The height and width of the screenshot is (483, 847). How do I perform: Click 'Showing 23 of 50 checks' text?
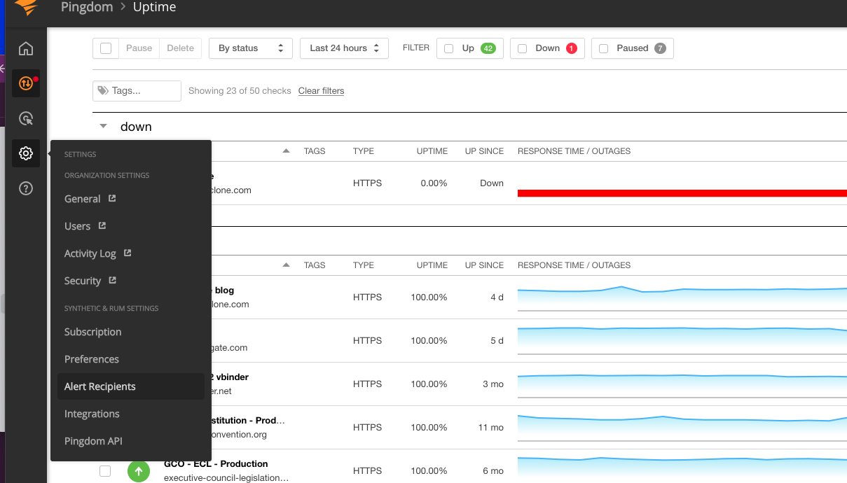tap(240, 91)
